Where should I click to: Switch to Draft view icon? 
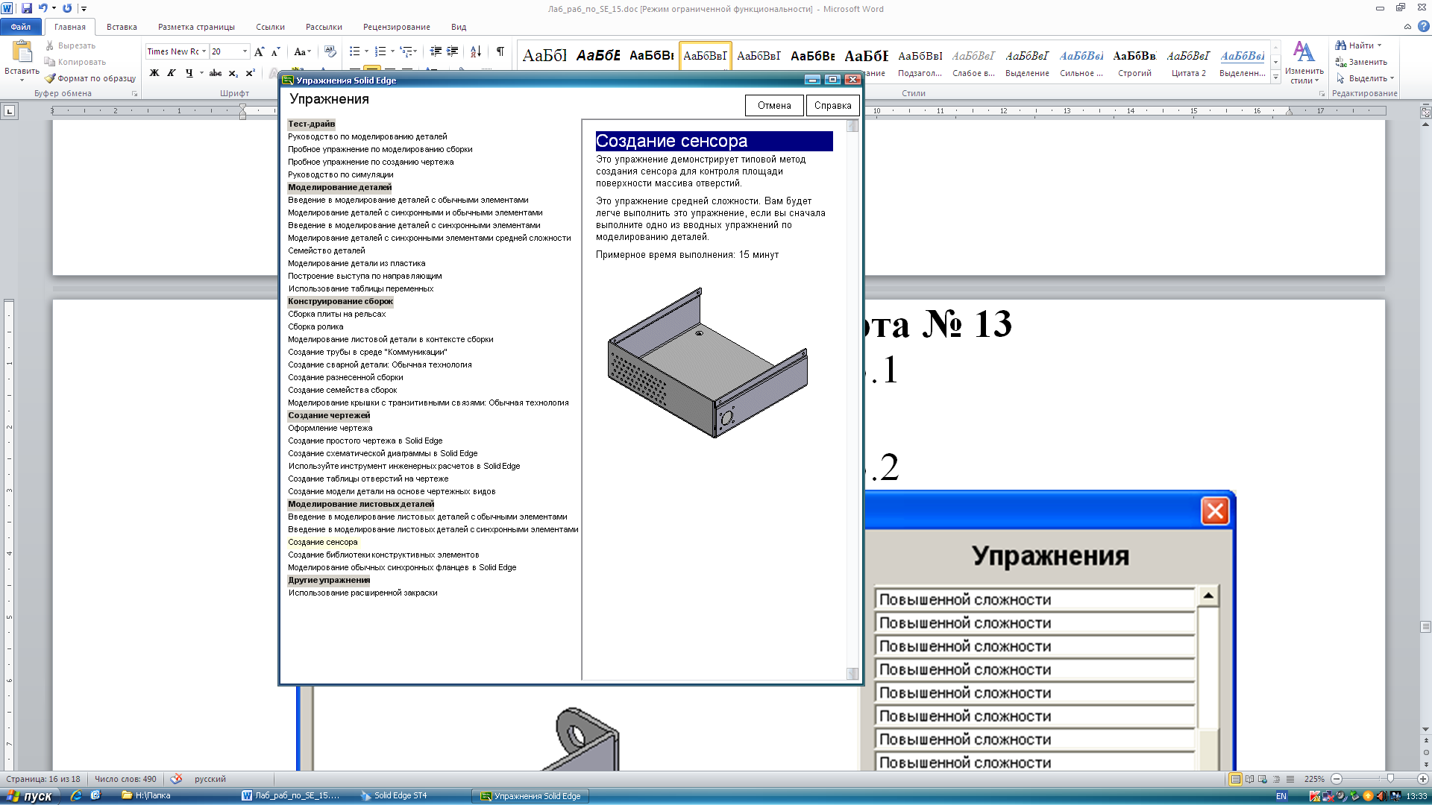click(1290, 779)
